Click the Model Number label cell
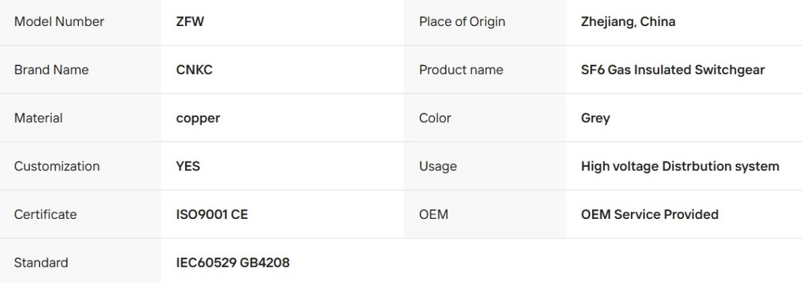Viewport: 802px width, 283px height. pyautogui.click(x=80, y=22)
